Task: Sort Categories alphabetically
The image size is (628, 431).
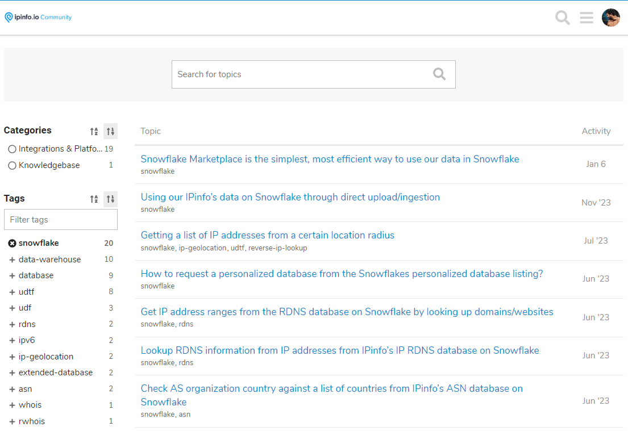Action: tap(94, 131)
